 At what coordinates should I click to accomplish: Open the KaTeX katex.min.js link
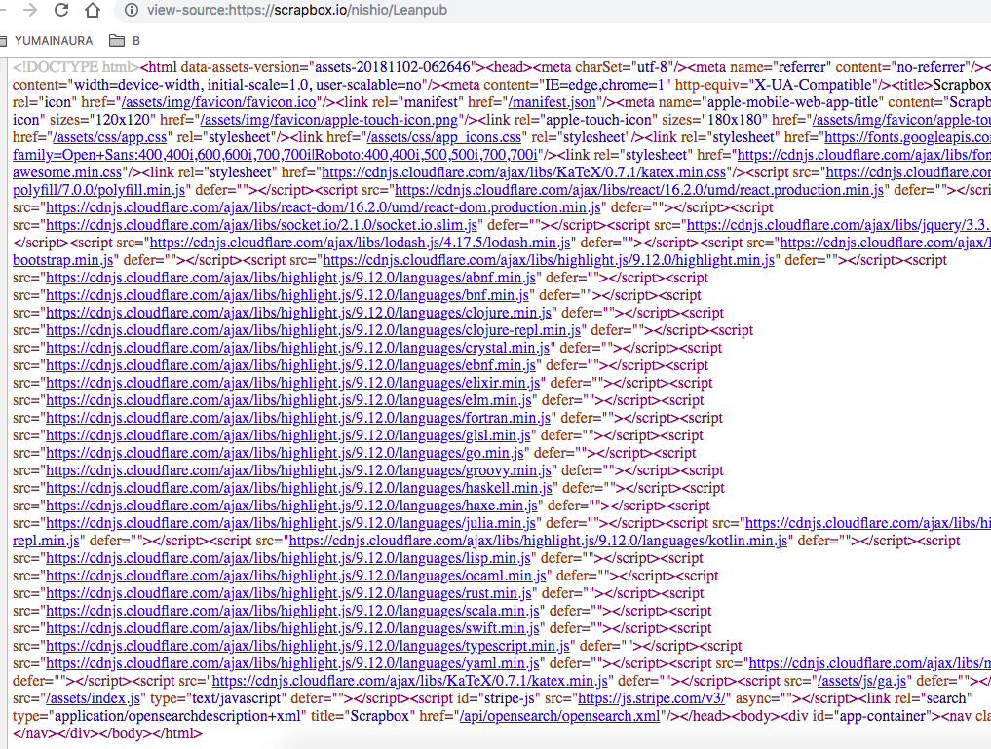coord(409,682)
